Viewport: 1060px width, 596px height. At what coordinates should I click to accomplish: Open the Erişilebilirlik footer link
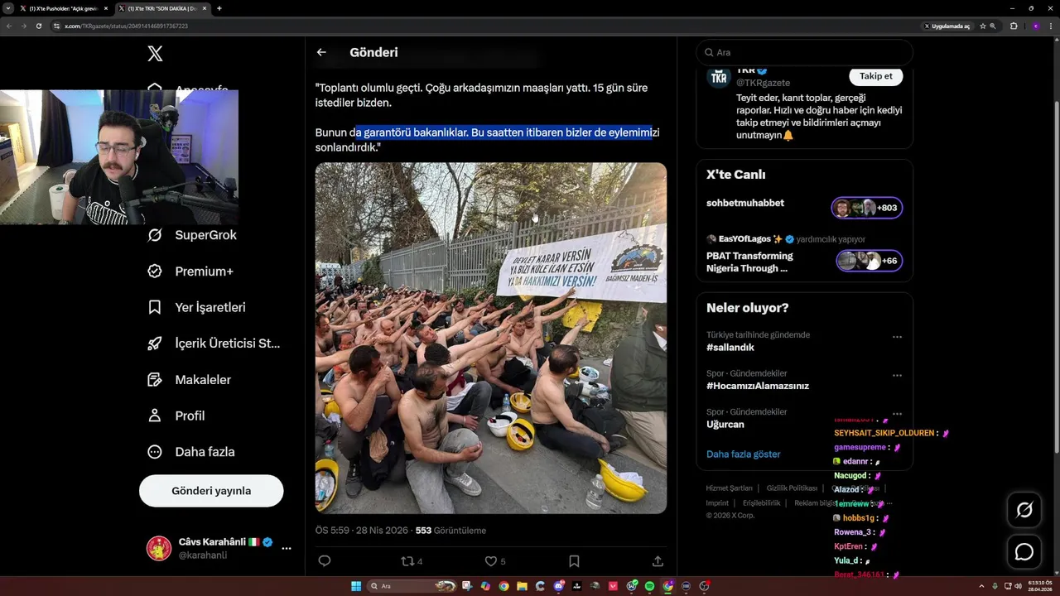[761, 502]
